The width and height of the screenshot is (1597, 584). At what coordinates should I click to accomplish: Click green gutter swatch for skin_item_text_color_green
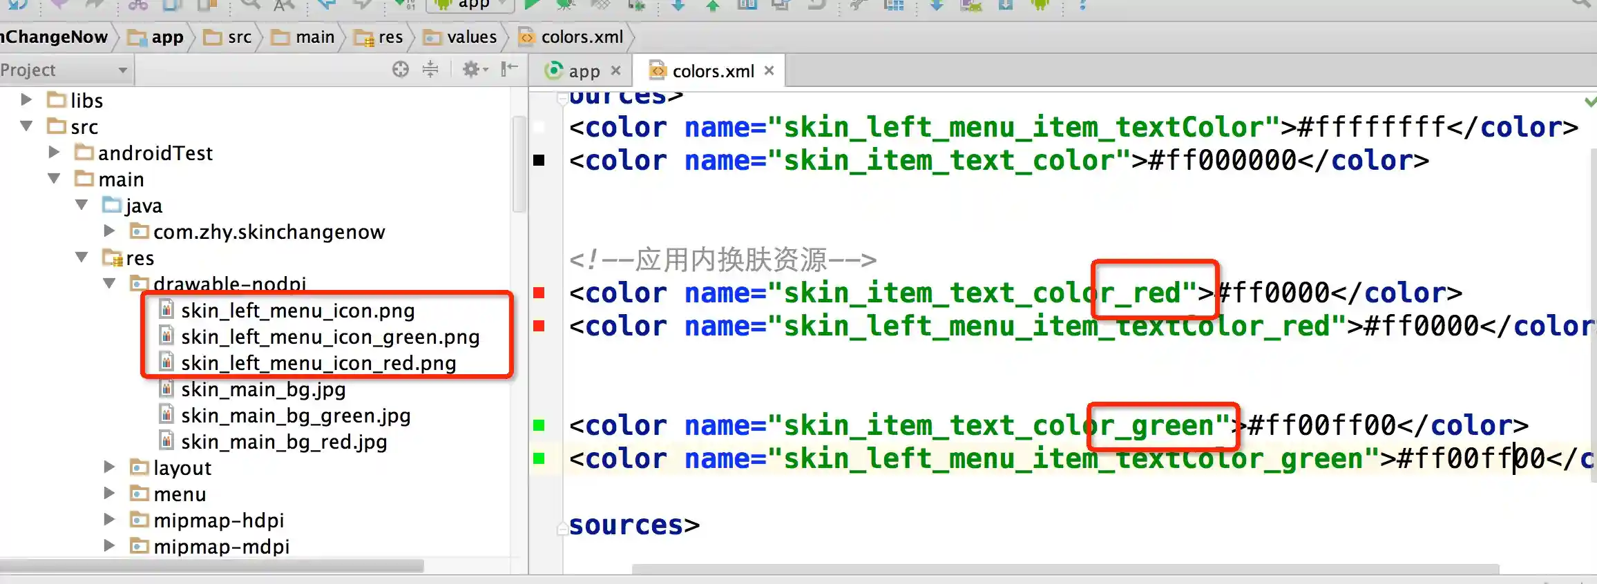(x=539, y=426)
